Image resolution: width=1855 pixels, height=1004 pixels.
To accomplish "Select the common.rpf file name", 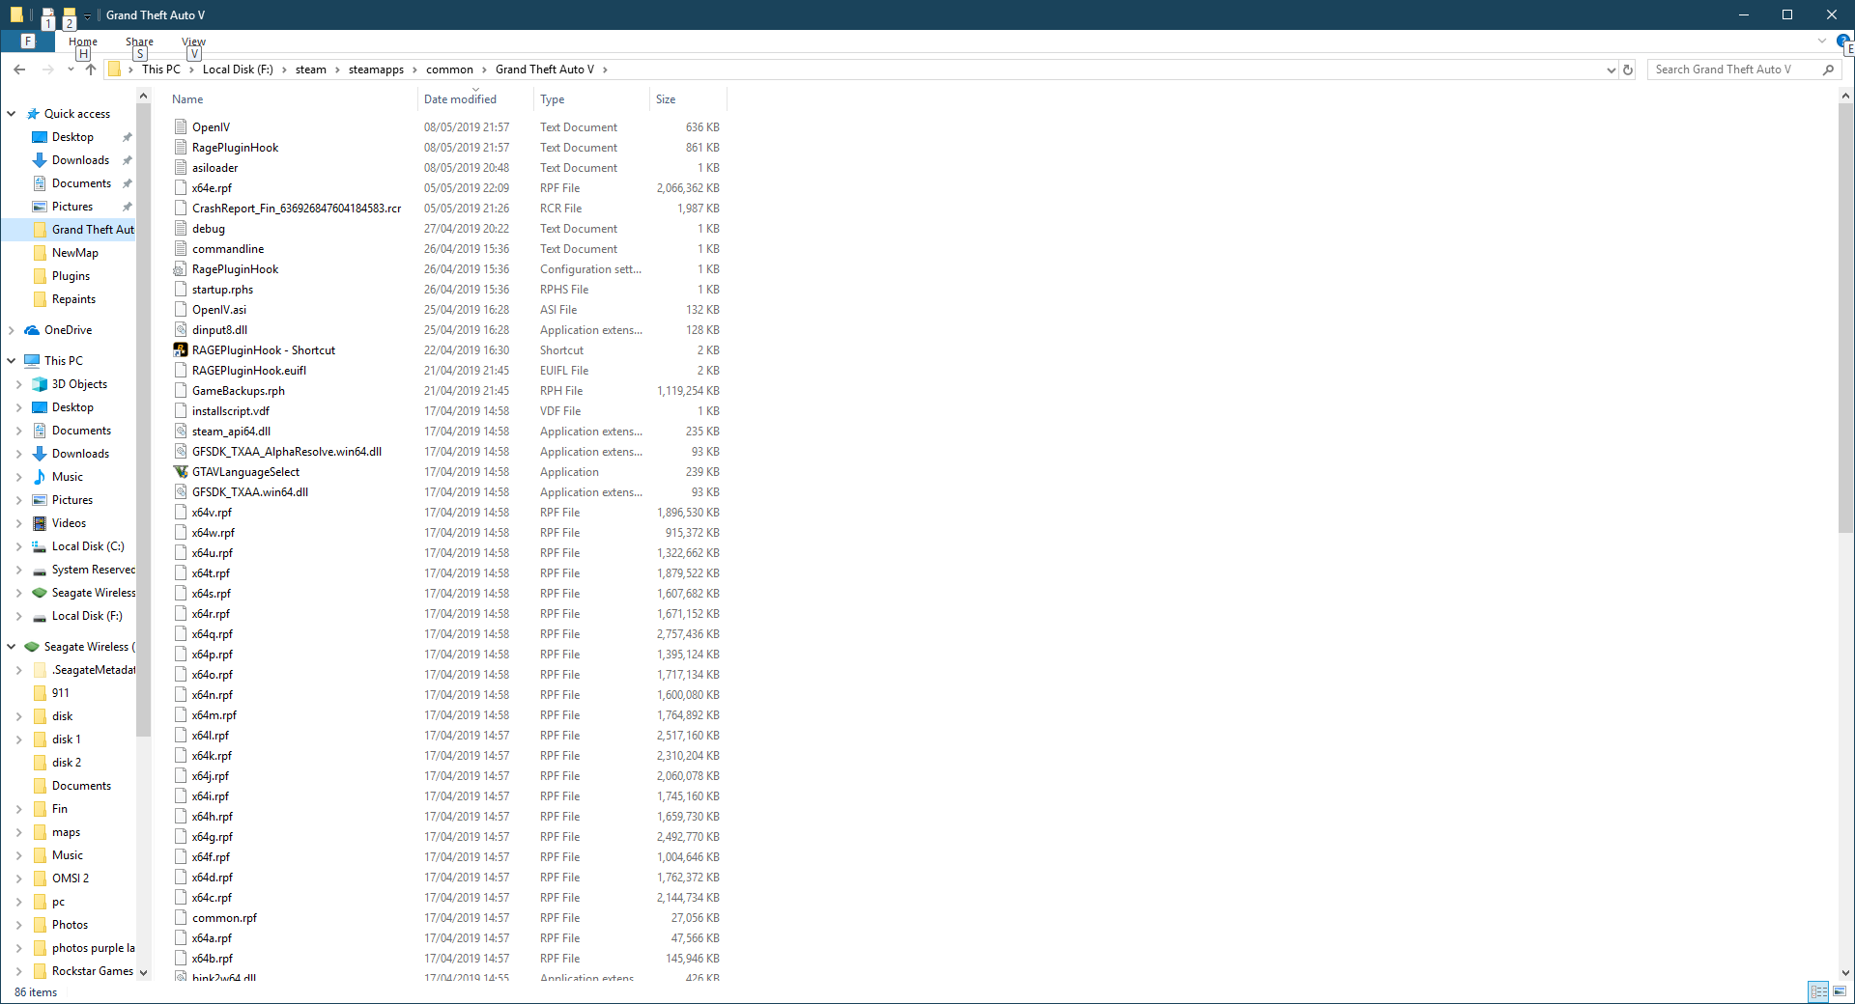I will coord(224,918).
